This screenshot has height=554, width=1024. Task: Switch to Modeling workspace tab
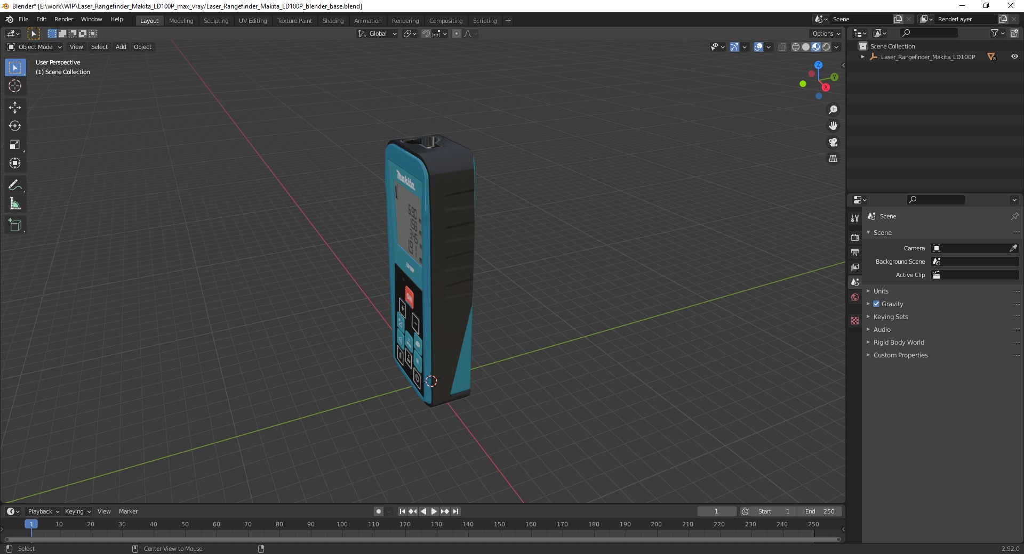181,21
